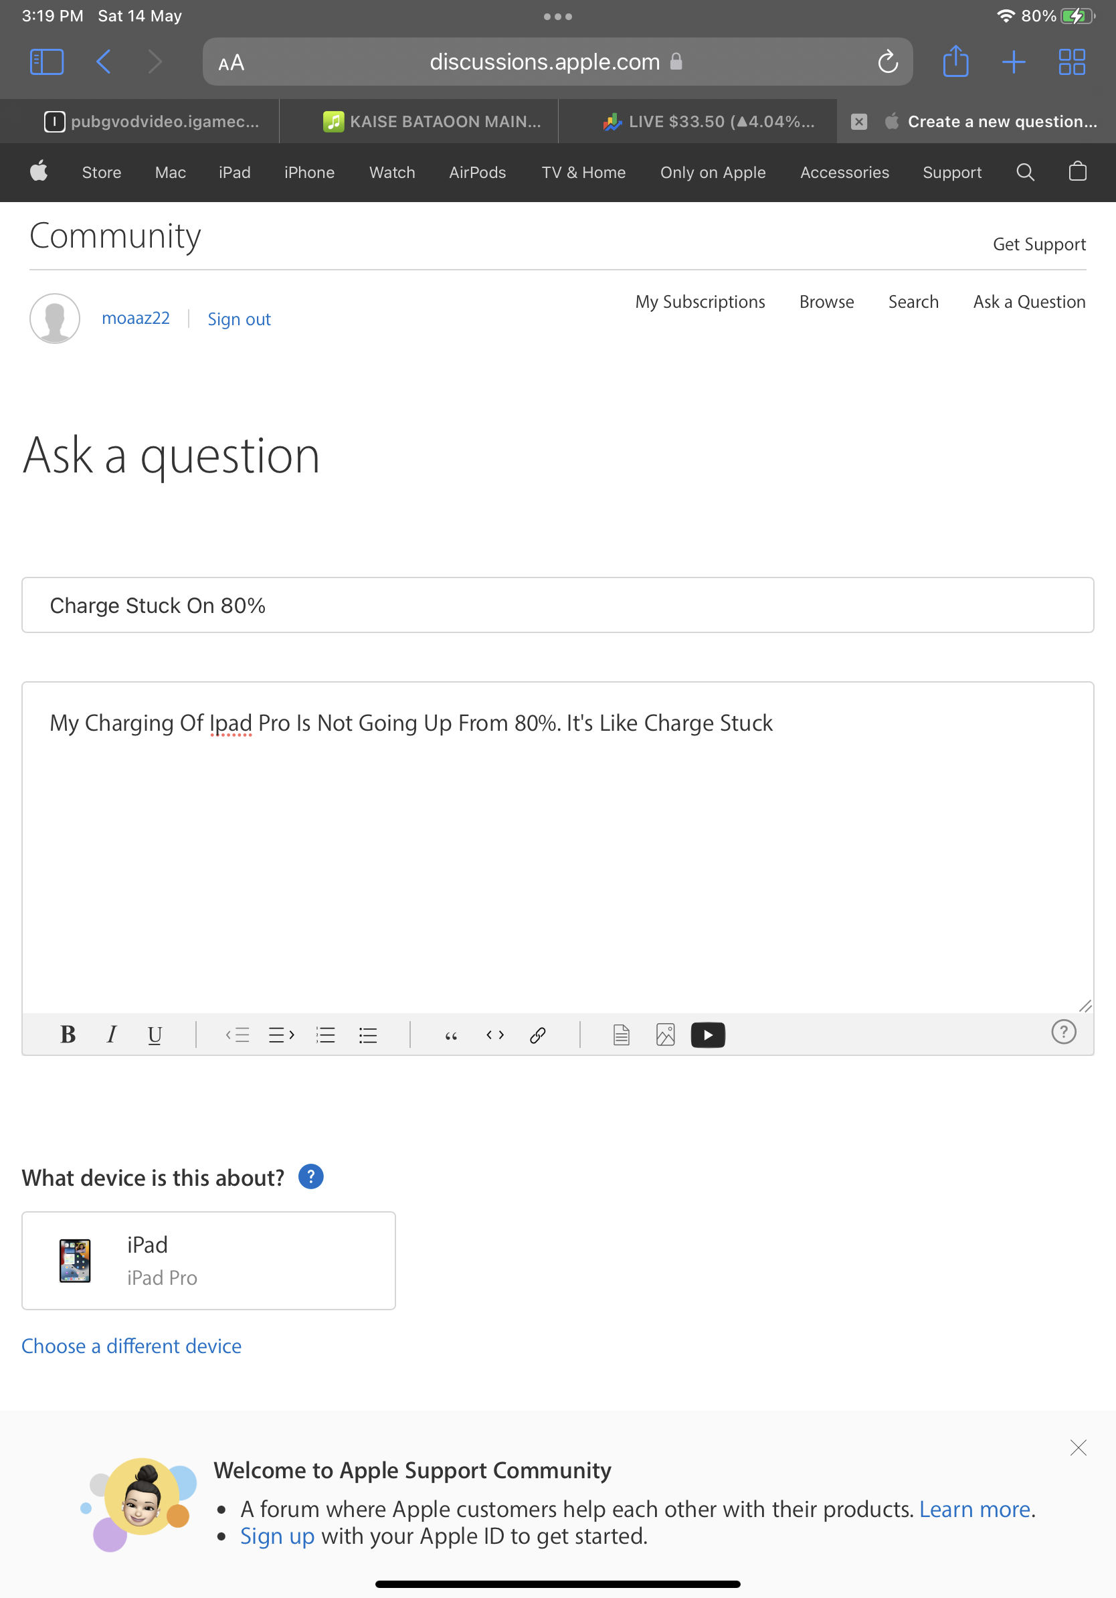This screenshot has height=1598, width=1116.
Task: Insert a bulleted list
Action: pyautogui.click(x=368, y=1035)
